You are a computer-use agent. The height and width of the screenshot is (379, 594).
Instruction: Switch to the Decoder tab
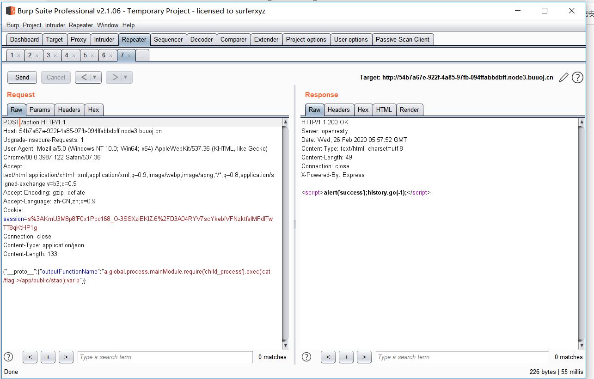(202, 39)
